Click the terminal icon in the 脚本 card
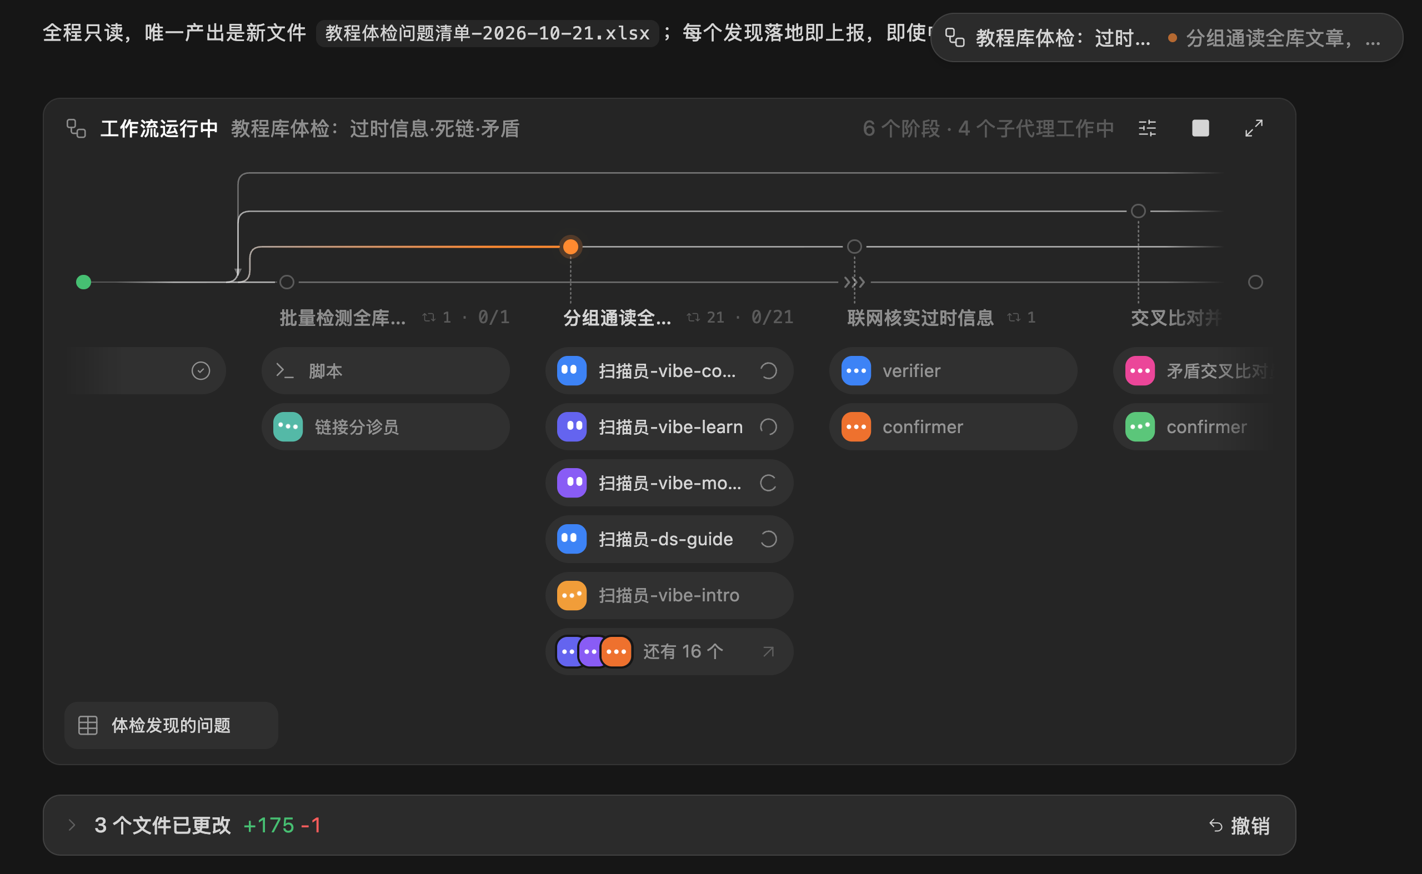This screenshot has width=1422, height=874. (284, 370)
